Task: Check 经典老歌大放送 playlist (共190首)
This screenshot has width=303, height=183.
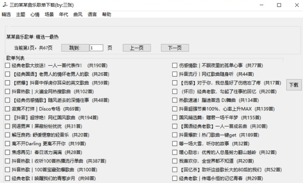Action: point(8,65)
